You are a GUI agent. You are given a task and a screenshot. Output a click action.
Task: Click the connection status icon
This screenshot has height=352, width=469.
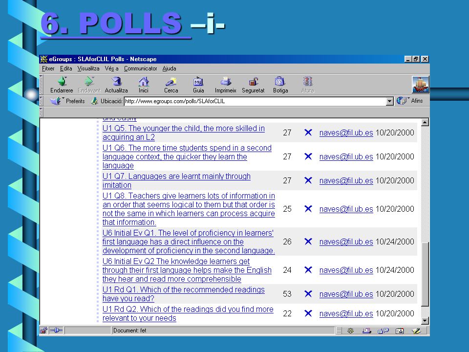pyautogui.click(x=56, y=330)
